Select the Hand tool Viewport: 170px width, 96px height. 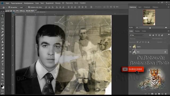coord(2,74)
